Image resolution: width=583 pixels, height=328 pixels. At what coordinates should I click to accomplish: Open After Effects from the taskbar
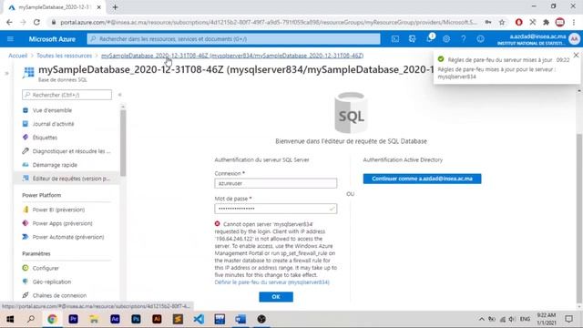click(115, 319)
